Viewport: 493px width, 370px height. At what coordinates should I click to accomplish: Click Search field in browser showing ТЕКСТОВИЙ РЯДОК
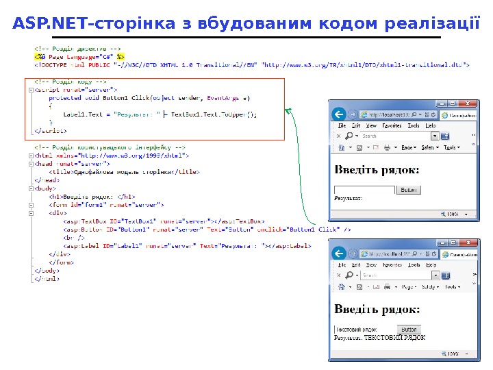(x=396, y=275)
